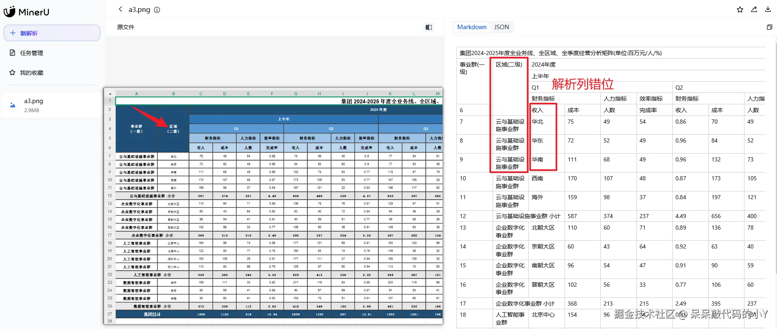Favorite this file with the star icon
The image size is (777, 329).
(740, 9)
